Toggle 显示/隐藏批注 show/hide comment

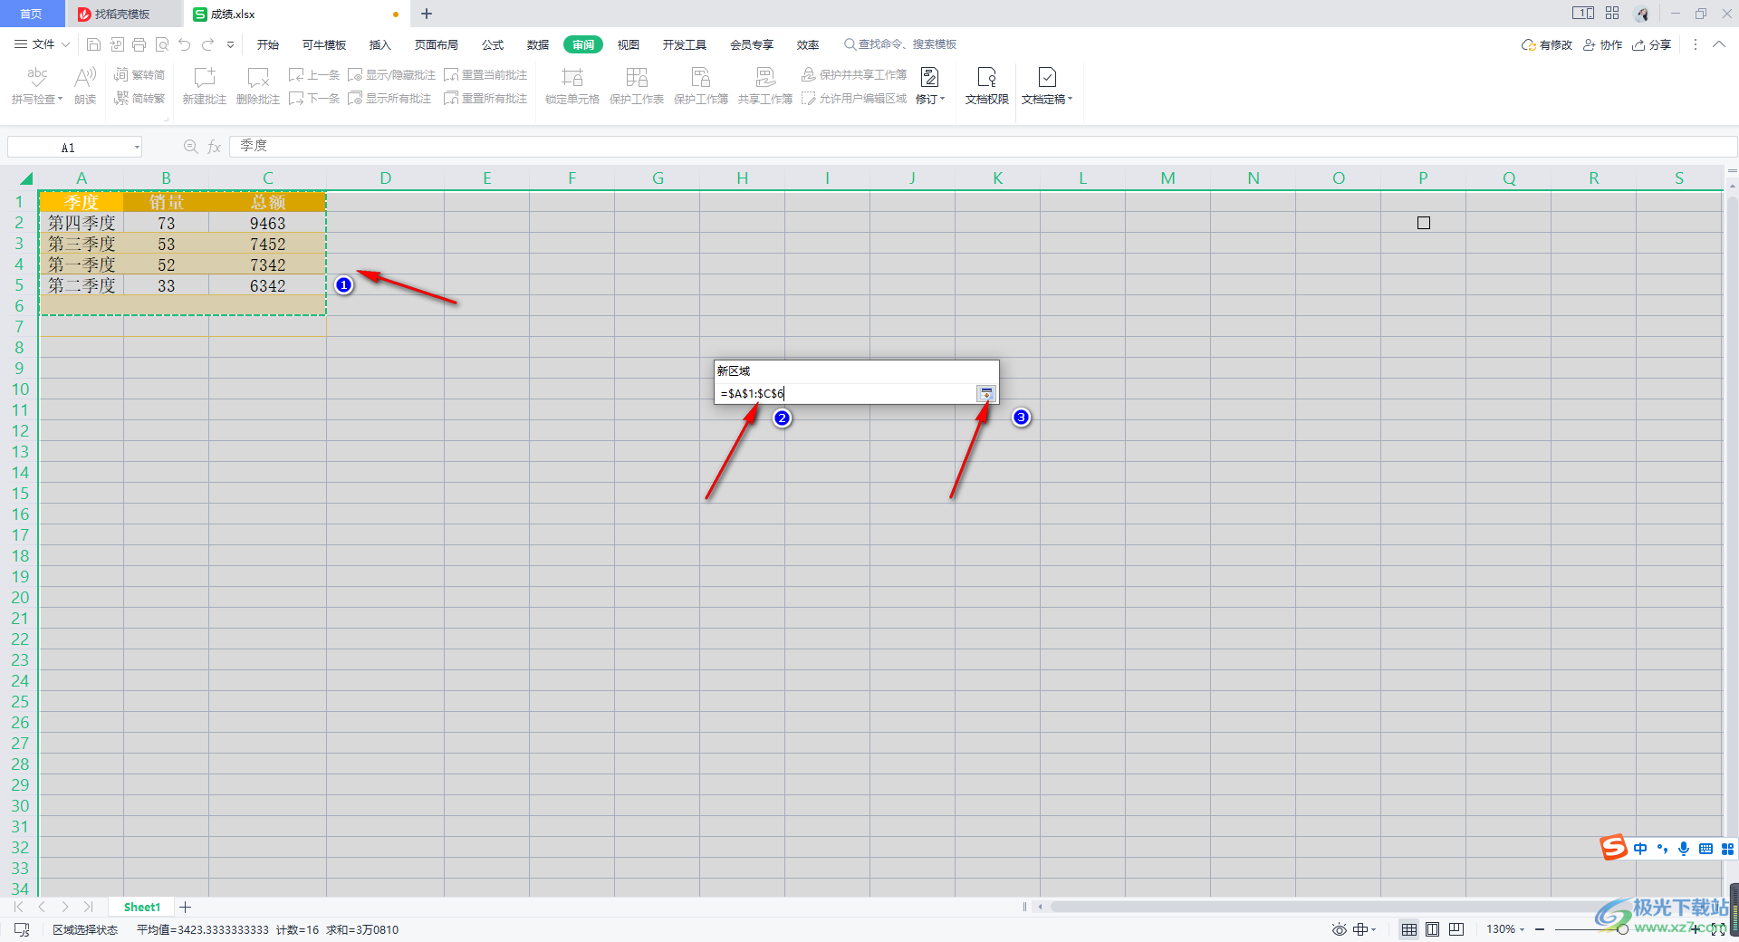click(x=392, y=74)
